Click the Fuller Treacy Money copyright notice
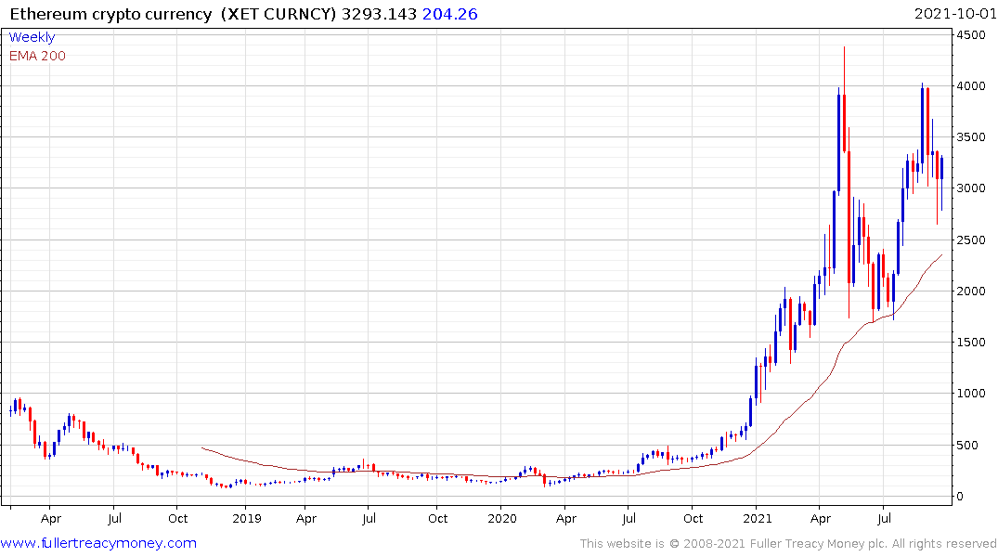Screen dimensions: 998x557 coord(788,544)
